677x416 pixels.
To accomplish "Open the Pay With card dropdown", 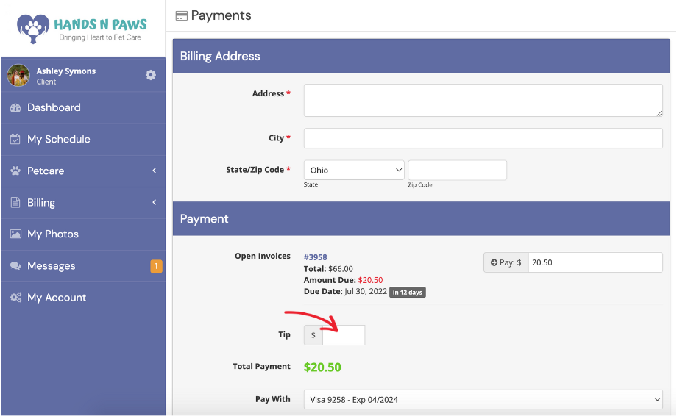I will click(x=483, y=400).
